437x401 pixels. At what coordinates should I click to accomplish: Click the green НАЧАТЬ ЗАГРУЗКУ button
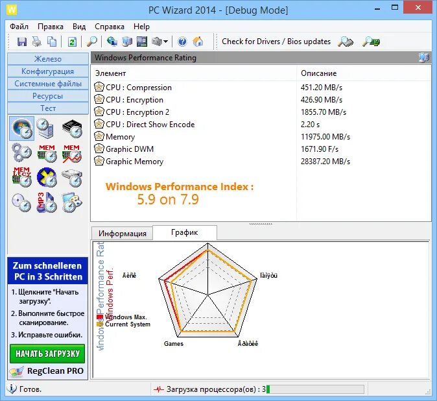click(47, 354)
